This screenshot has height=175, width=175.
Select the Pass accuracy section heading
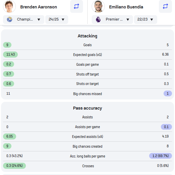(87, 108)
